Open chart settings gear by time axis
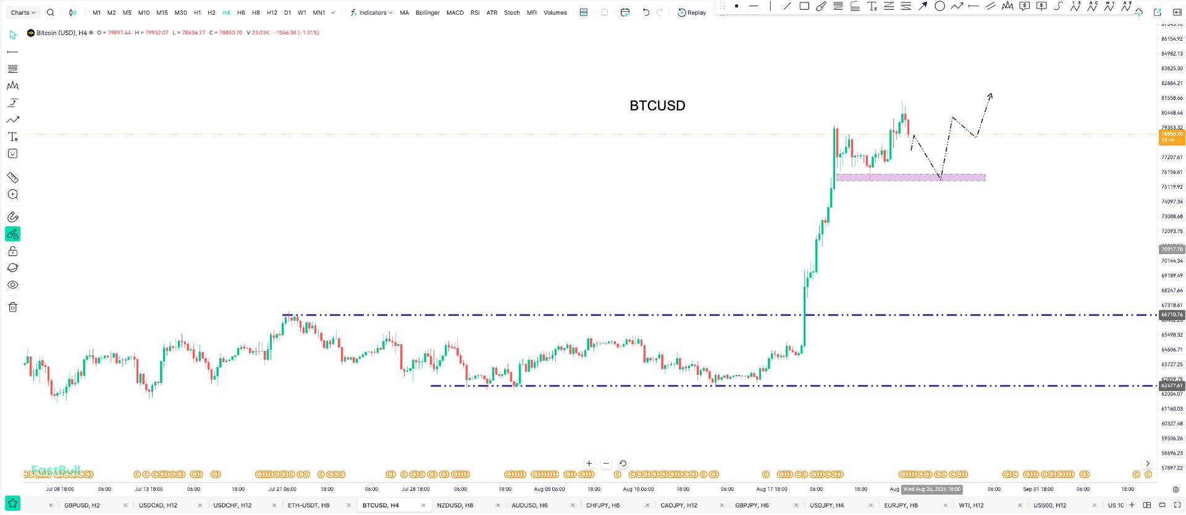The image size is (1186, 515). [x=1177, y=489]
